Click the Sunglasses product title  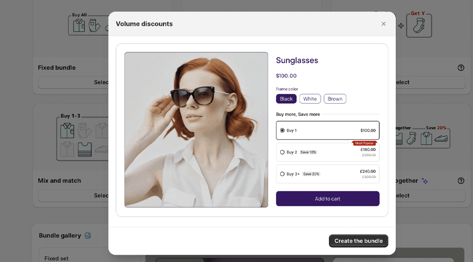[x=297, y=60]
